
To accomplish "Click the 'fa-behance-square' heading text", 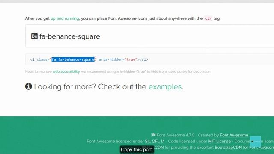I will (x=70, y=36).
